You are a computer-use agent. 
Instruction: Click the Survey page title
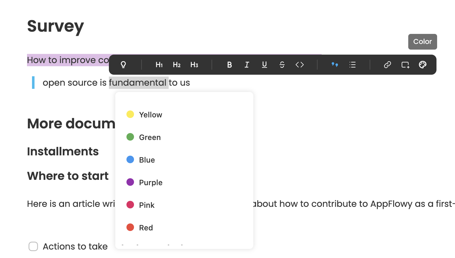[x=56, y=26]
